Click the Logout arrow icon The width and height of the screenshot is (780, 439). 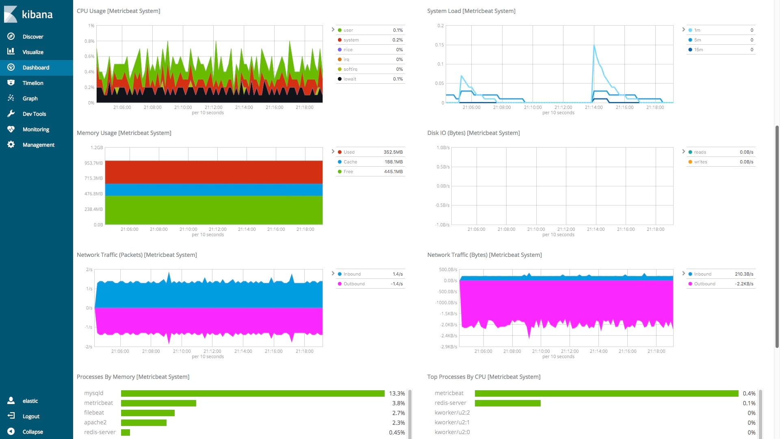tap(11, 416)
